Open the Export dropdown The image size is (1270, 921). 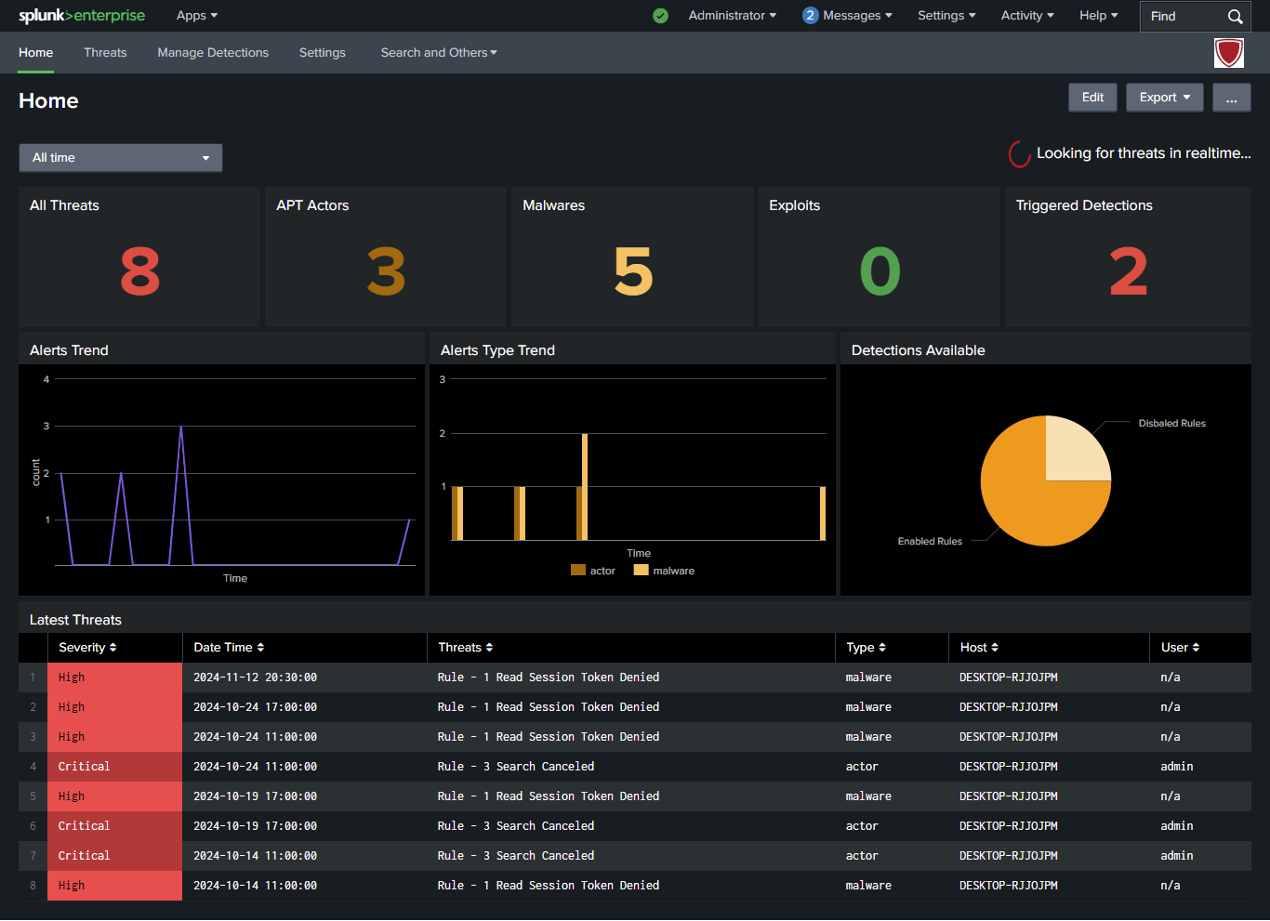[1164, 98]
